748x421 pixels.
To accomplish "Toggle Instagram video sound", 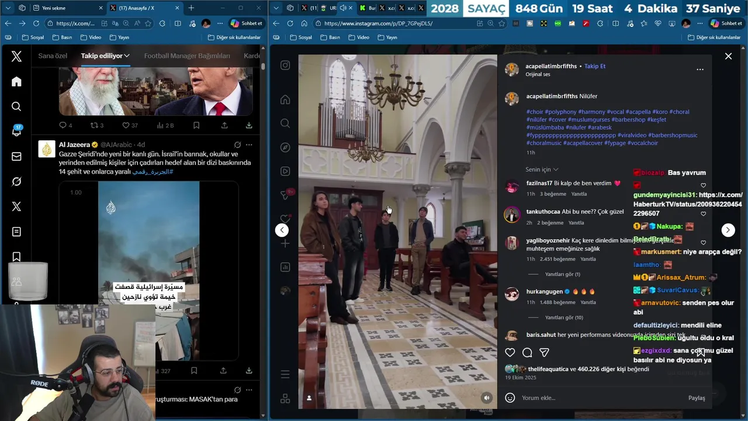I will (x=487, y=398).
